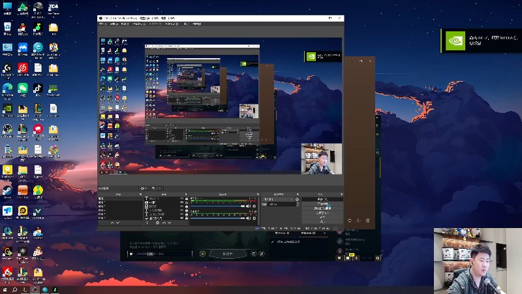Open the OBS Tools menu
Viewport: 522px width, 294px height.
point(187,24)
